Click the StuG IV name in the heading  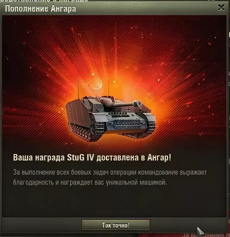[80, 158]
